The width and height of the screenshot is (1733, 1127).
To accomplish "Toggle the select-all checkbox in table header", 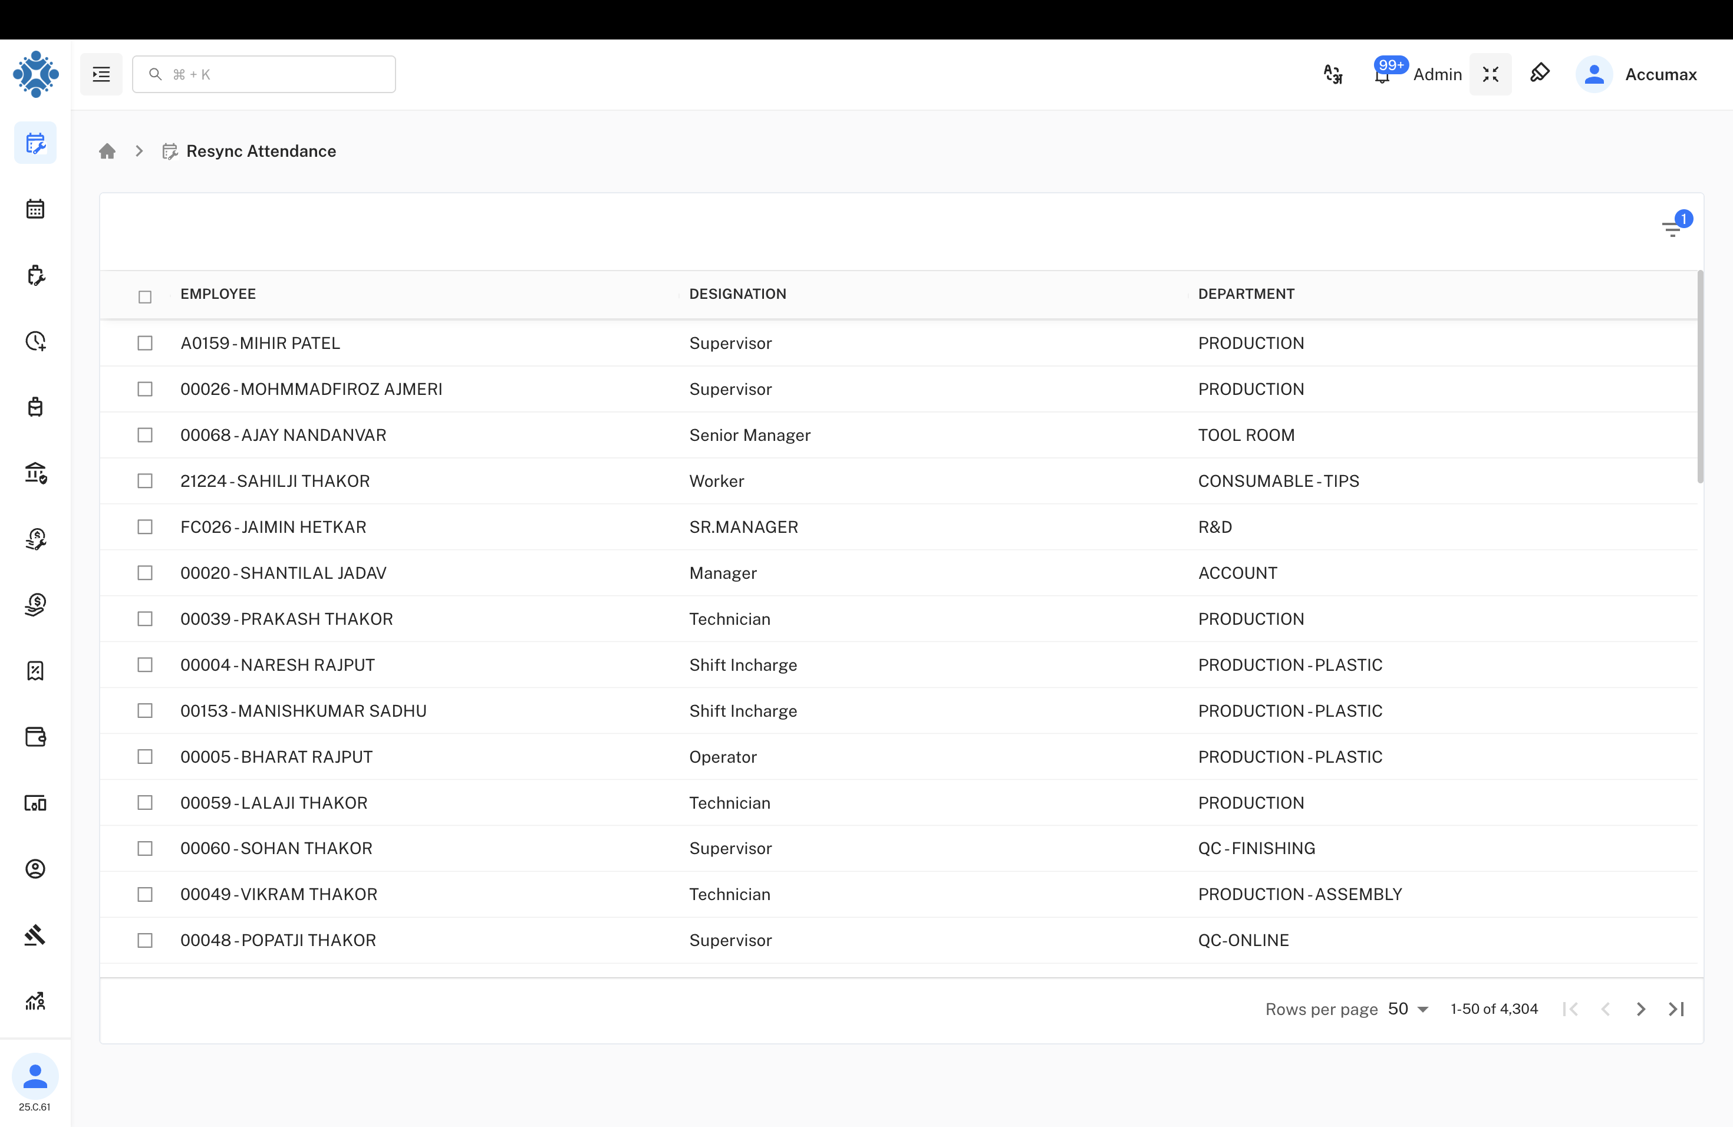I will coord(145,296).
